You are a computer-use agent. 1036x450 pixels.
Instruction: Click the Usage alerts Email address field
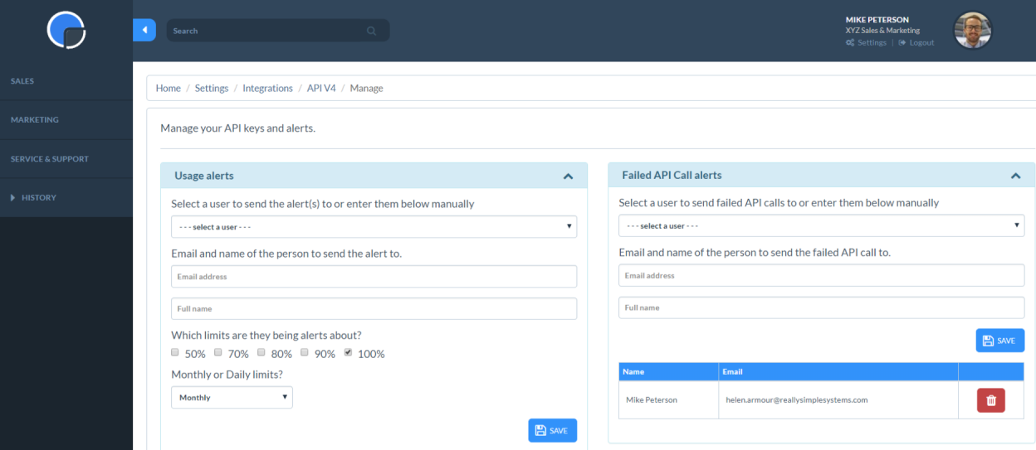[x=374, y=277]
